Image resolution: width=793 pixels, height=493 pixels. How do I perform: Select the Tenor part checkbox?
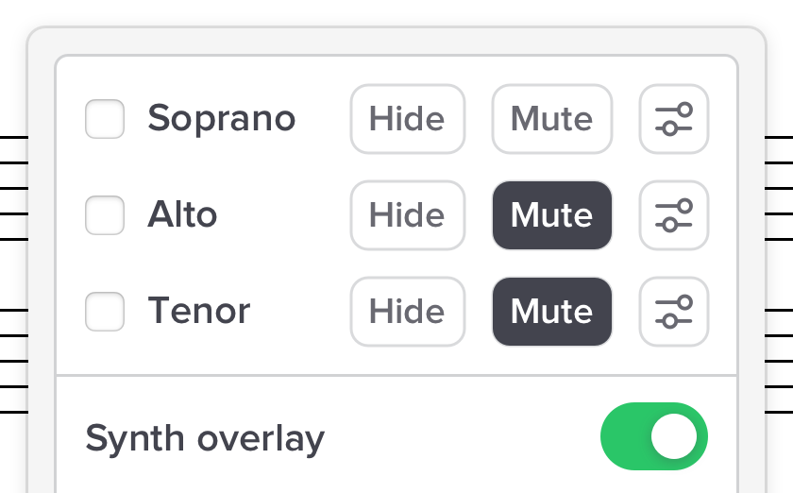(x=105, y=312)
